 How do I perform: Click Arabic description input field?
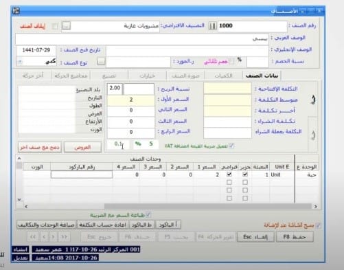pos(142,39)
